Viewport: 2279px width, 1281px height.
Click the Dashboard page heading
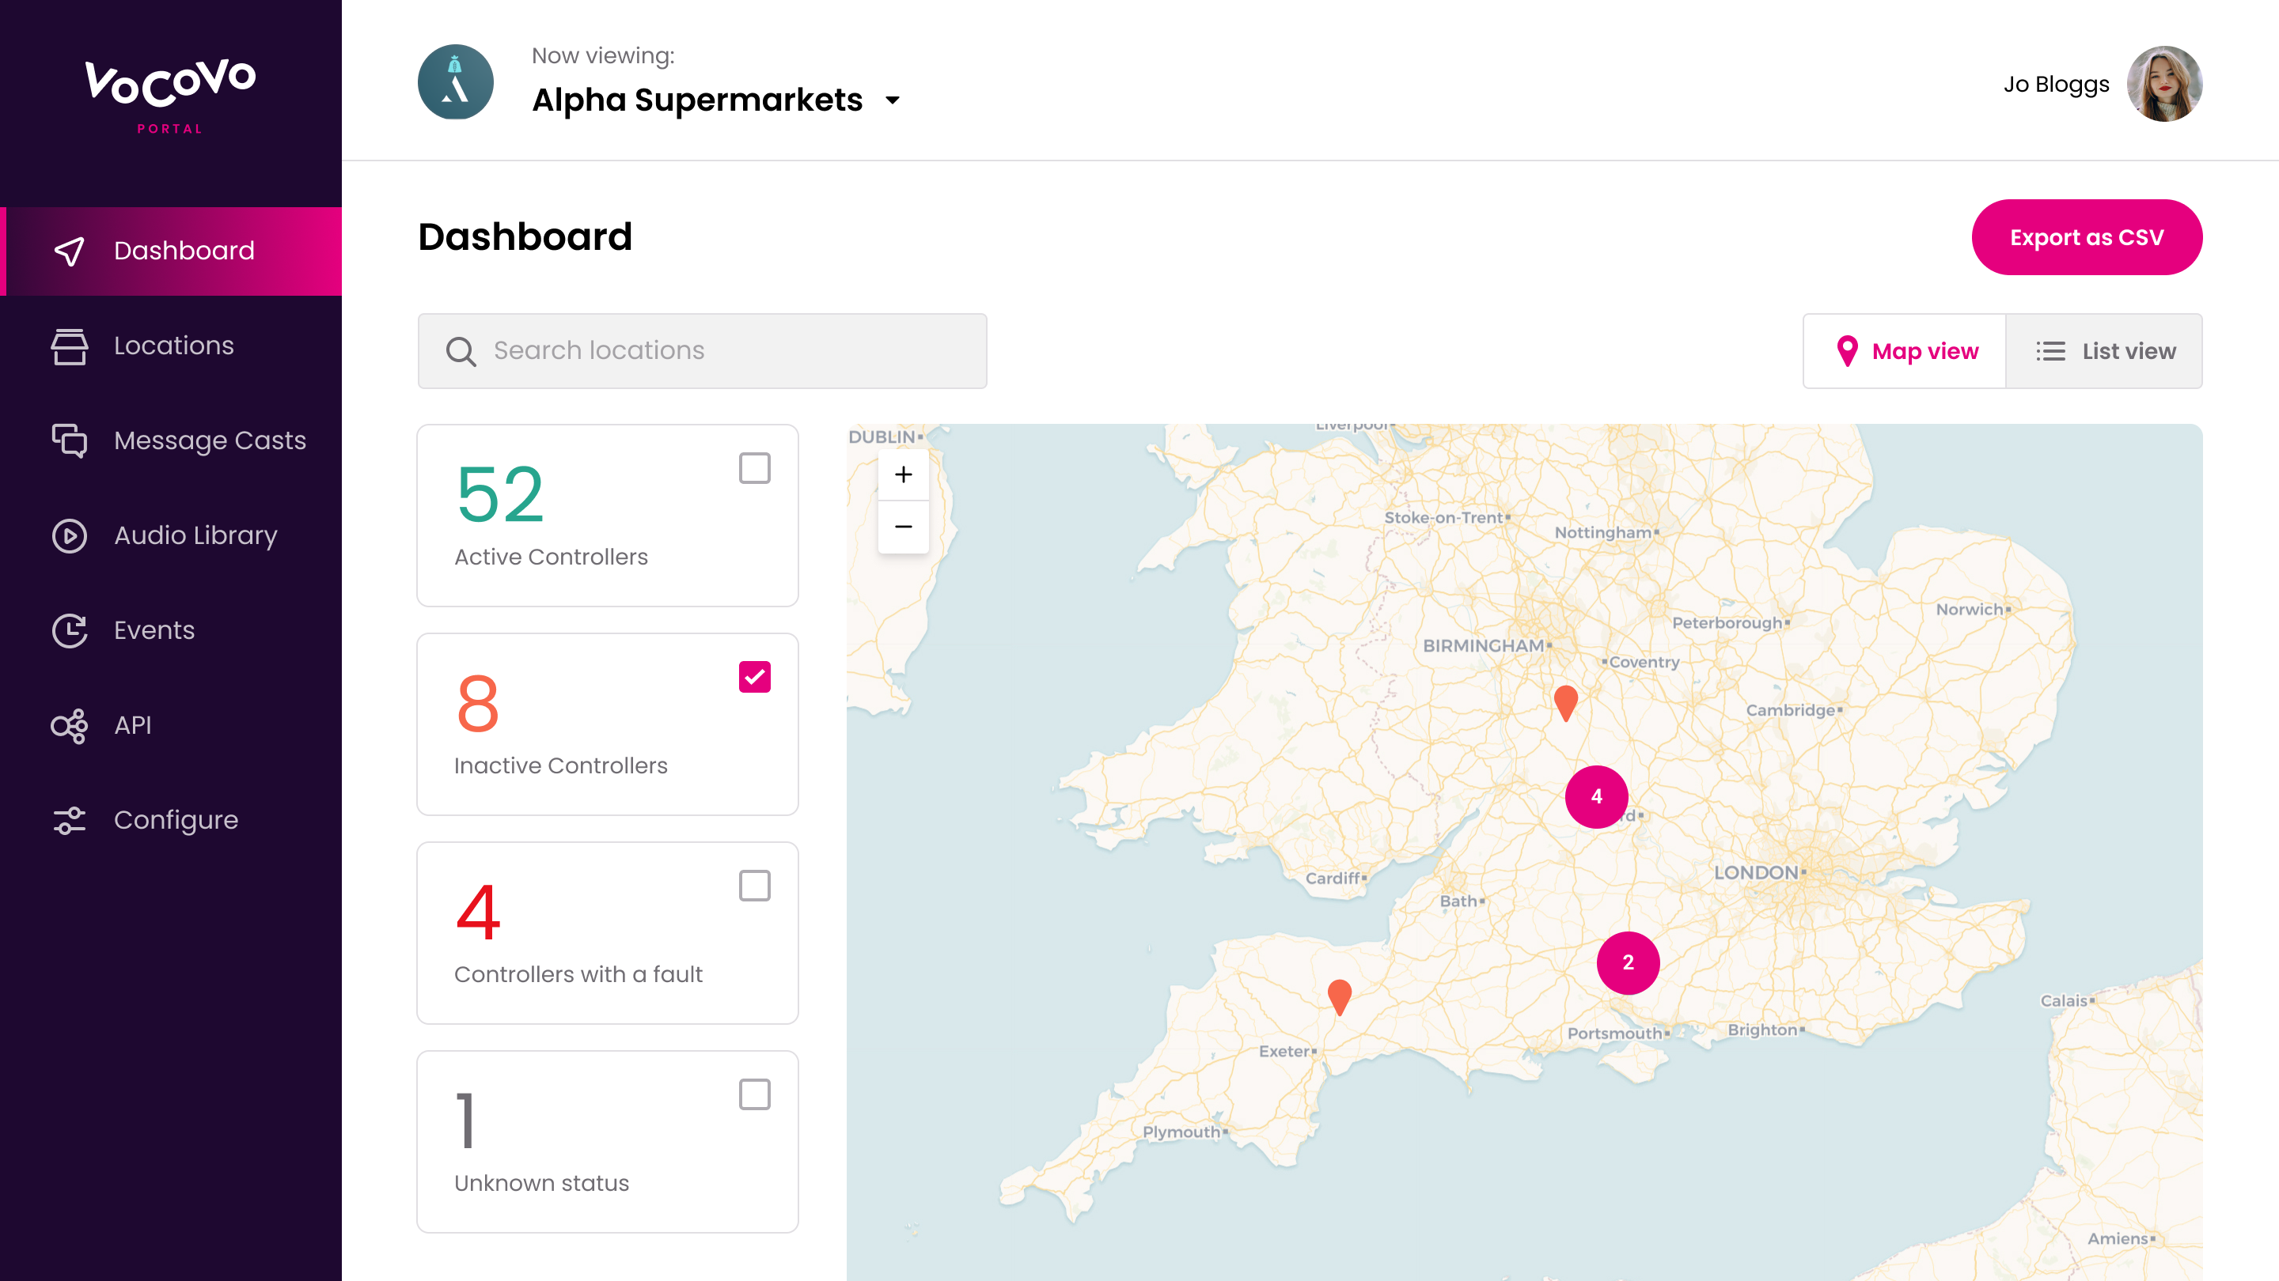(x=525, y=237)
